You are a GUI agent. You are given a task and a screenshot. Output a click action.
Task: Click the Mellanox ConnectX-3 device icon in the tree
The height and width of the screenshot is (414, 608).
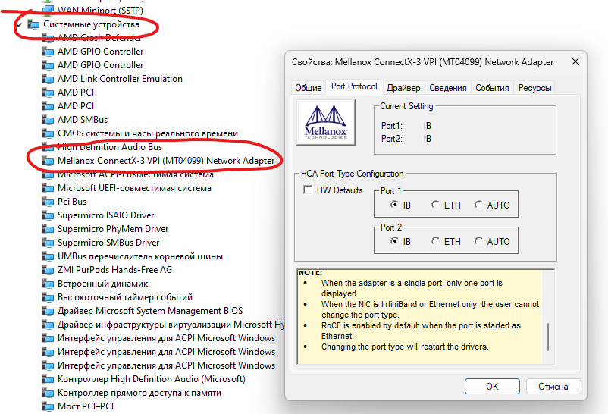pos(48,161)
